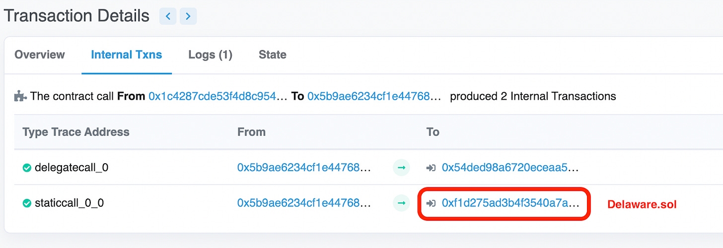723x248 pixels.
Task: Click the puzzle piece contract icon
Action: (20, 96)
